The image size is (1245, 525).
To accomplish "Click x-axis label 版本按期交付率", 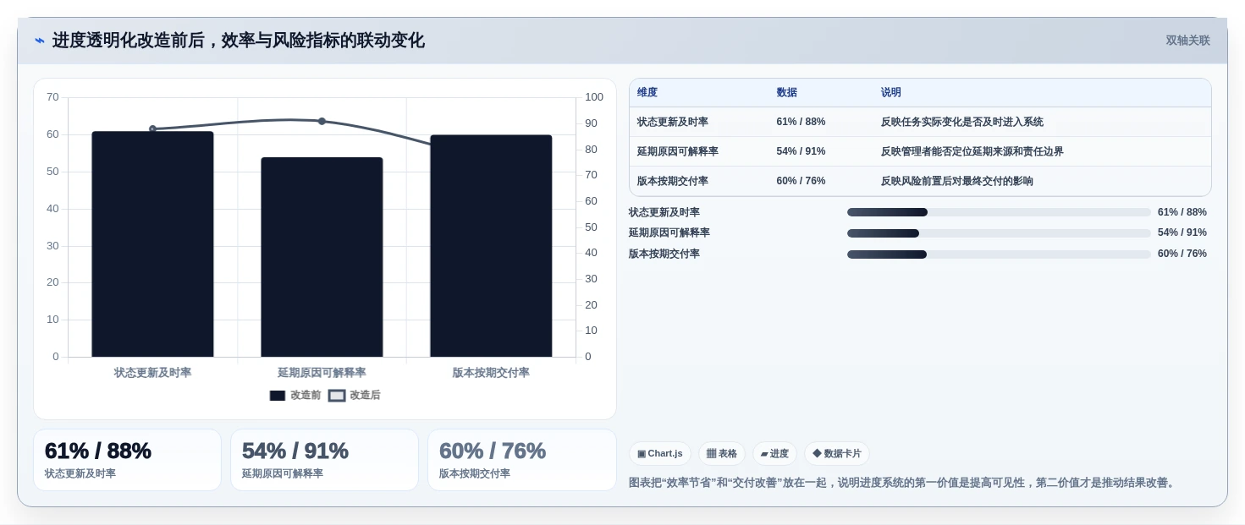I will click(x=491, y=372).
